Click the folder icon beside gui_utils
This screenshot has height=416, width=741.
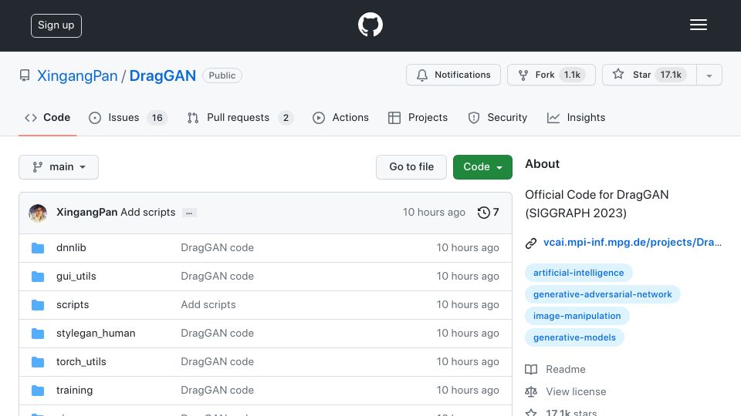(x=38, y=277)
